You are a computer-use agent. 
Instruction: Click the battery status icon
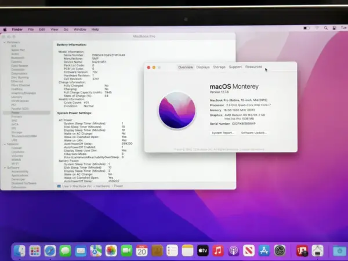click(306, 28)
